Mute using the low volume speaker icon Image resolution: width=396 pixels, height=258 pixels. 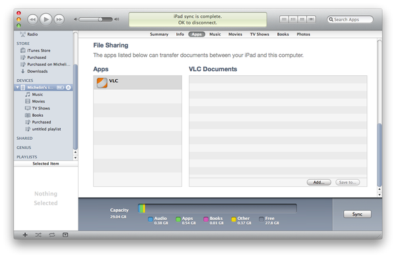75,19
